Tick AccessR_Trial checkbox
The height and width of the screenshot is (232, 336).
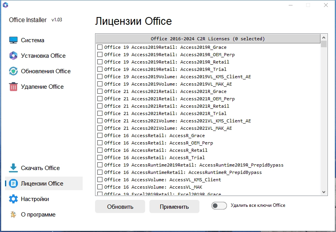(100, 157)
